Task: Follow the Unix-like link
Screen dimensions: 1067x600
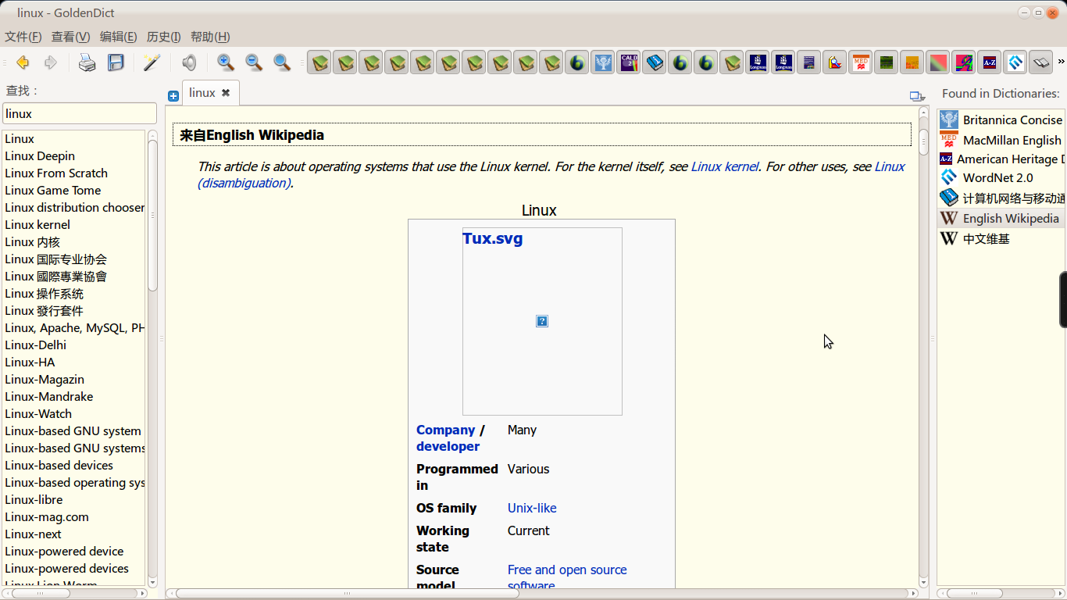Action: (532, 508)
